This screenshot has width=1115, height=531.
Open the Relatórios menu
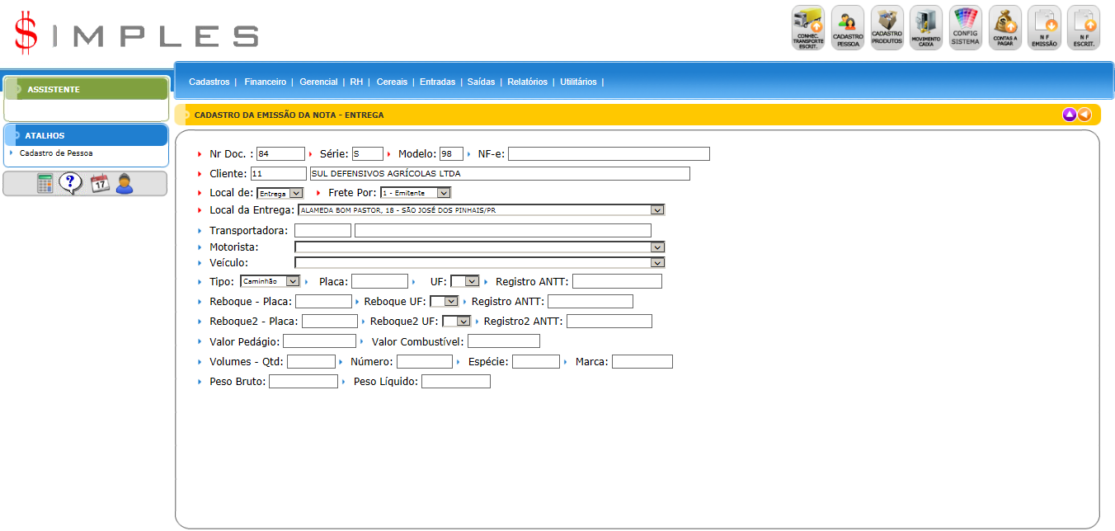527,82
